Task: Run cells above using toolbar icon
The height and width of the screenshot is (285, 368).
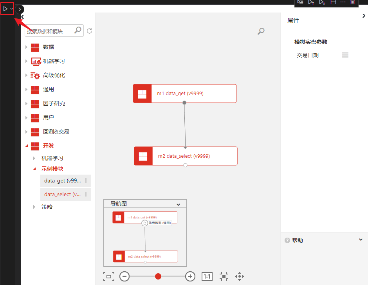Action: coord(311,2)
